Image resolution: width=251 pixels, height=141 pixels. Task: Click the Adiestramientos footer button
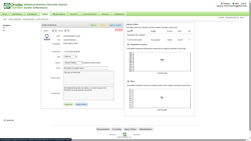146,129
